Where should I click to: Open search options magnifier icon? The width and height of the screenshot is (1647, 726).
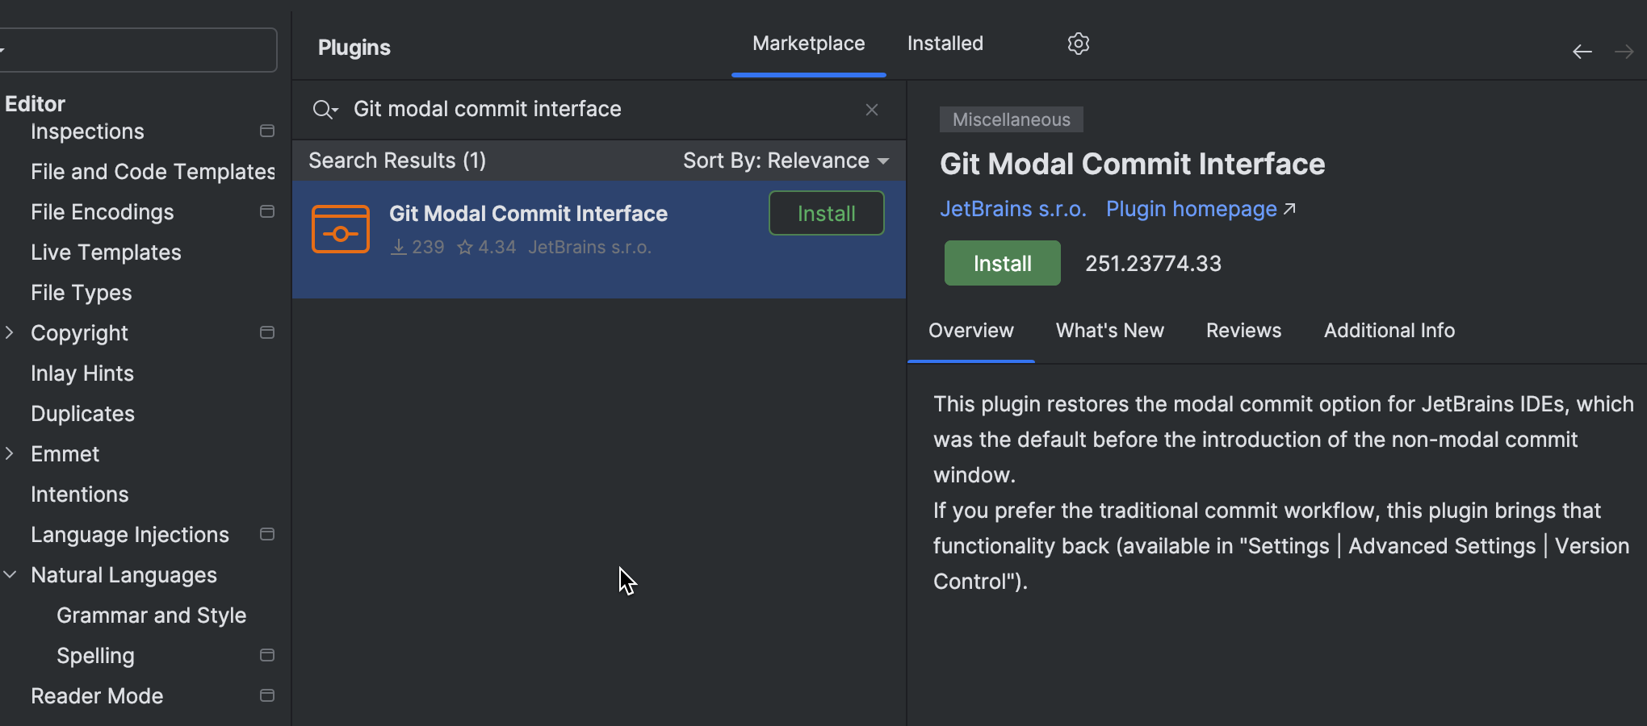(325, 110)
